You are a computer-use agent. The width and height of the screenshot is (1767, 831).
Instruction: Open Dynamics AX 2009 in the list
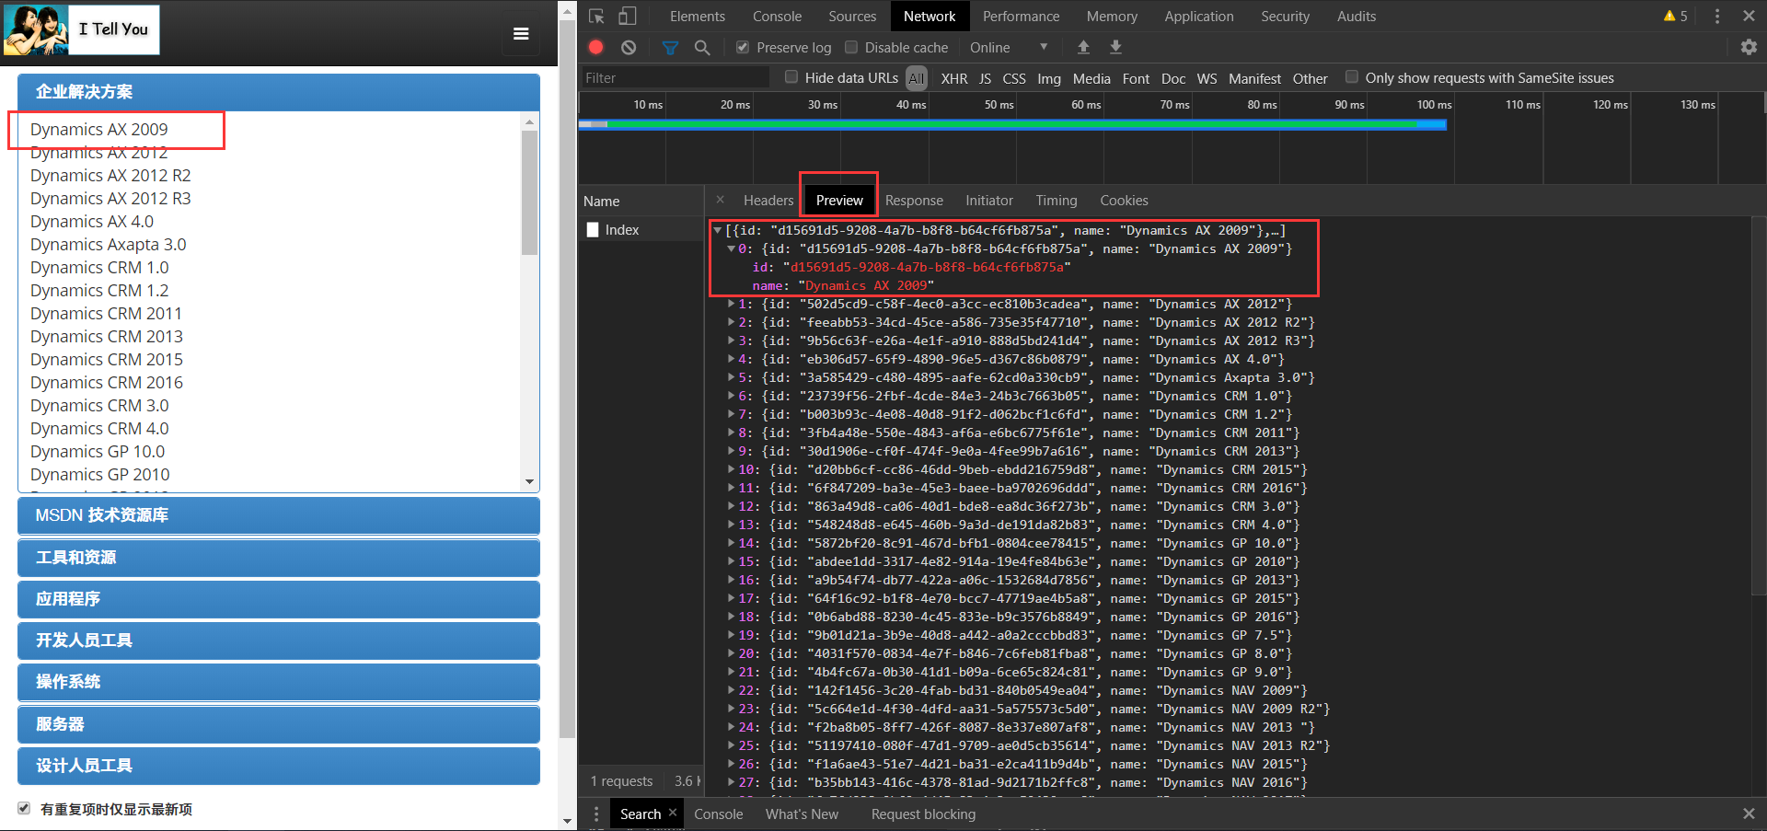(99, 130)
